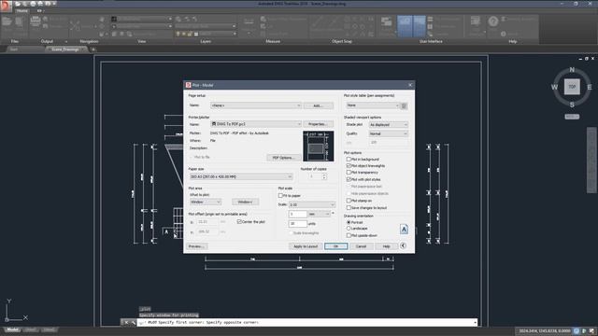Check Save changes to layout
The width and height of the screenshot is (598, 336).
click(x=349, y=207)
